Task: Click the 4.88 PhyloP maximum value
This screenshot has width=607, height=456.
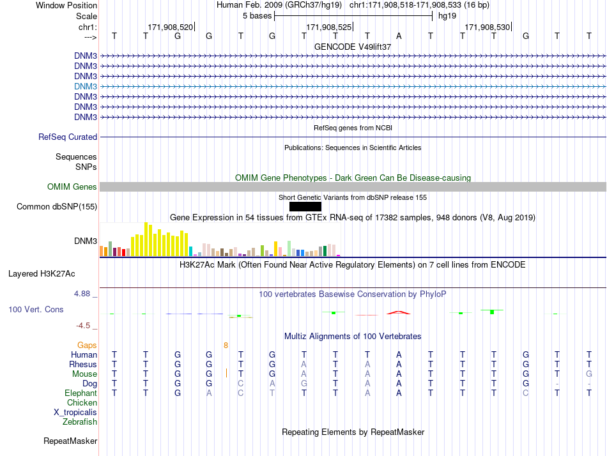Action: (x=82, y=294)
